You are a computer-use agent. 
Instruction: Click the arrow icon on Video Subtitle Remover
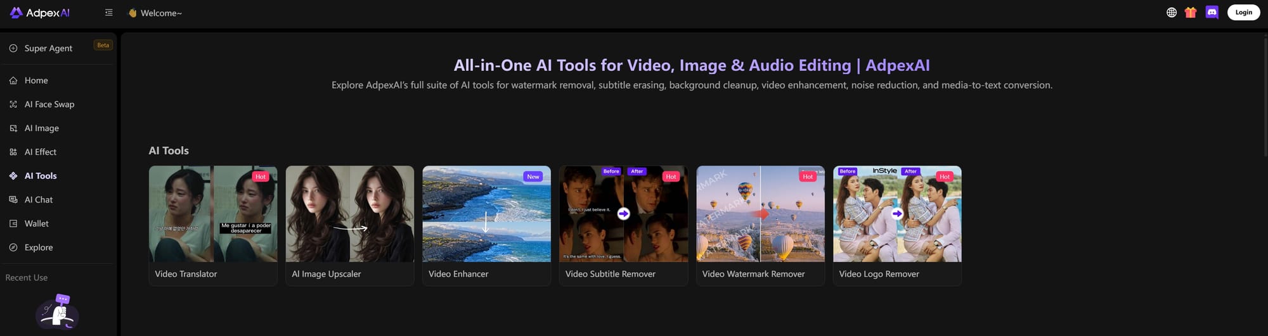[624, 214]
